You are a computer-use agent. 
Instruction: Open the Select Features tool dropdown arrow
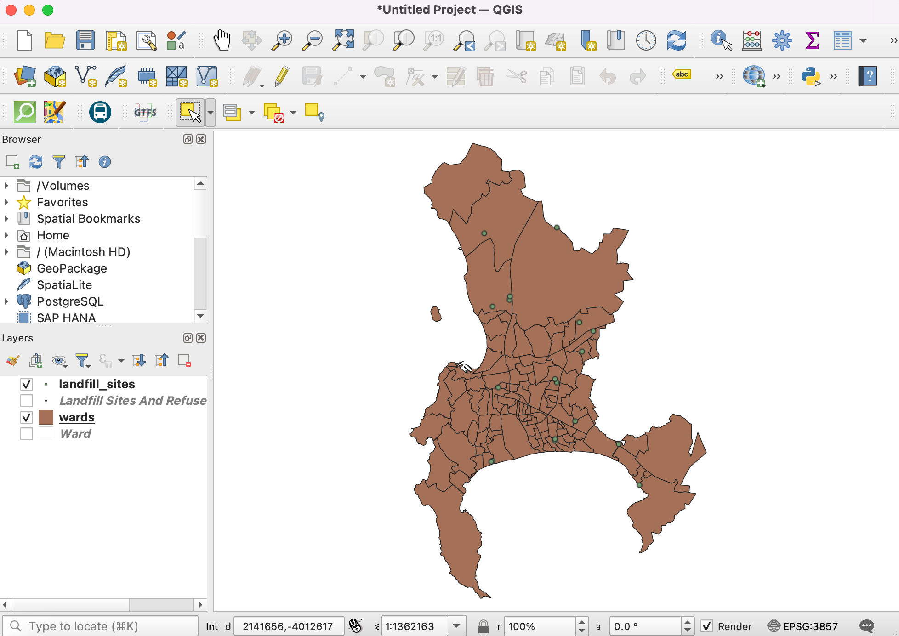[211, 112]
